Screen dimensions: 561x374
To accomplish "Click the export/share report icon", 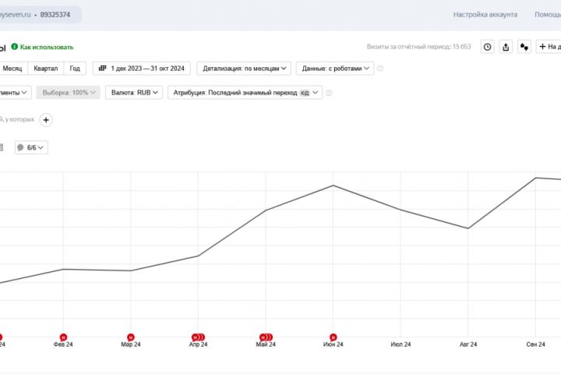I will pyautogui.click(x=506, y=47).
